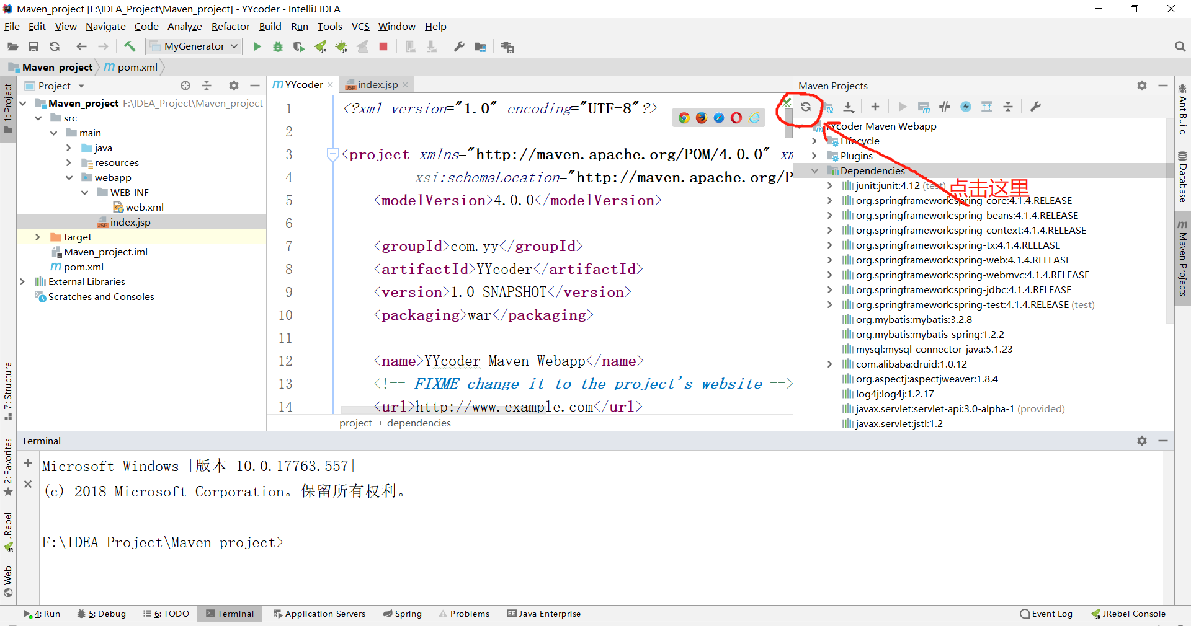1191x626 pixels.
Task: Open JRebel Console
Action: tap(1128, 614)
